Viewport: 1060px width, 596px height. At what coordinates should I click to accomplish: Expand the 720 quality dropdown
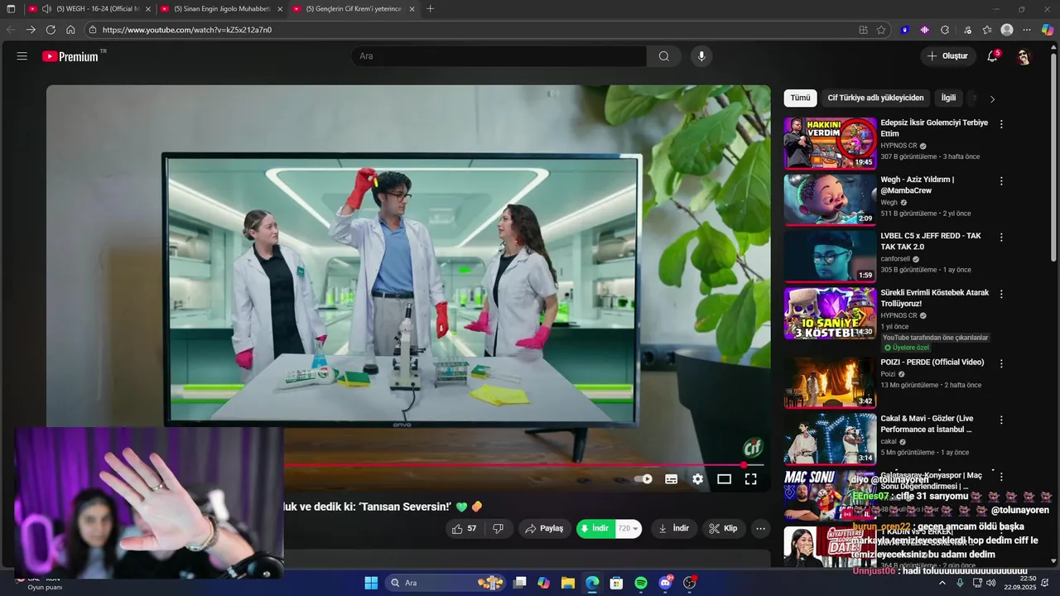(x=629, y=528)
